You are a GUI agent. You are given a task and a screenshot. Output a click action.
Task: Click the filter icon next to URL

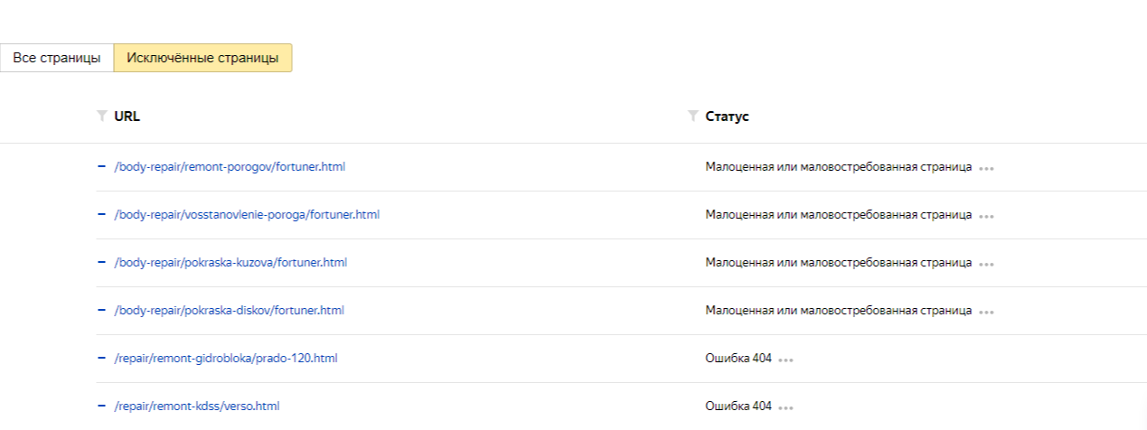pos(101,117)
